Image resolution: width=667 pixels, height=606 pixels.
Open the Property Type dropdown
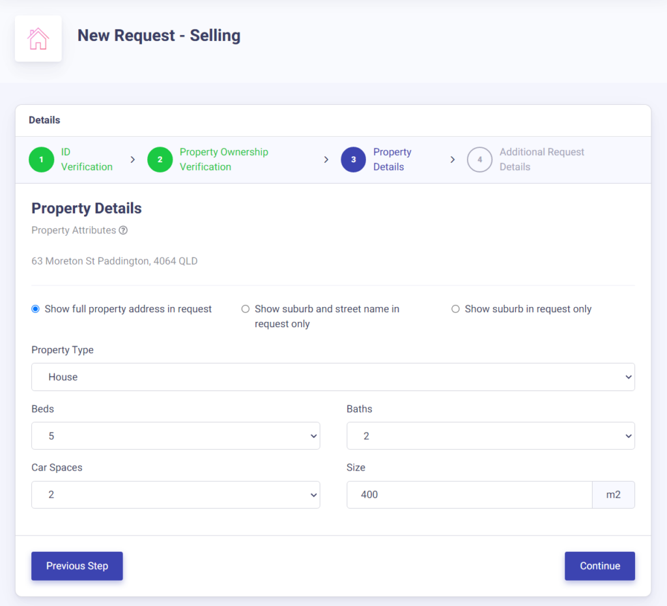[x=333, y=377]
